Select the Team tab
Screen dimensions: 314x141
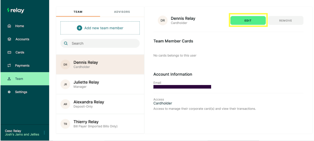78,12
